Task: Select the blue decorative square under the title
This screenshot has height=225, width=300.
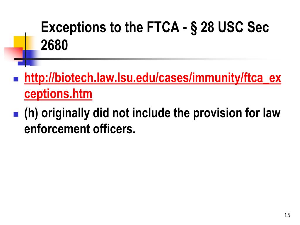Action: (29, 58)
